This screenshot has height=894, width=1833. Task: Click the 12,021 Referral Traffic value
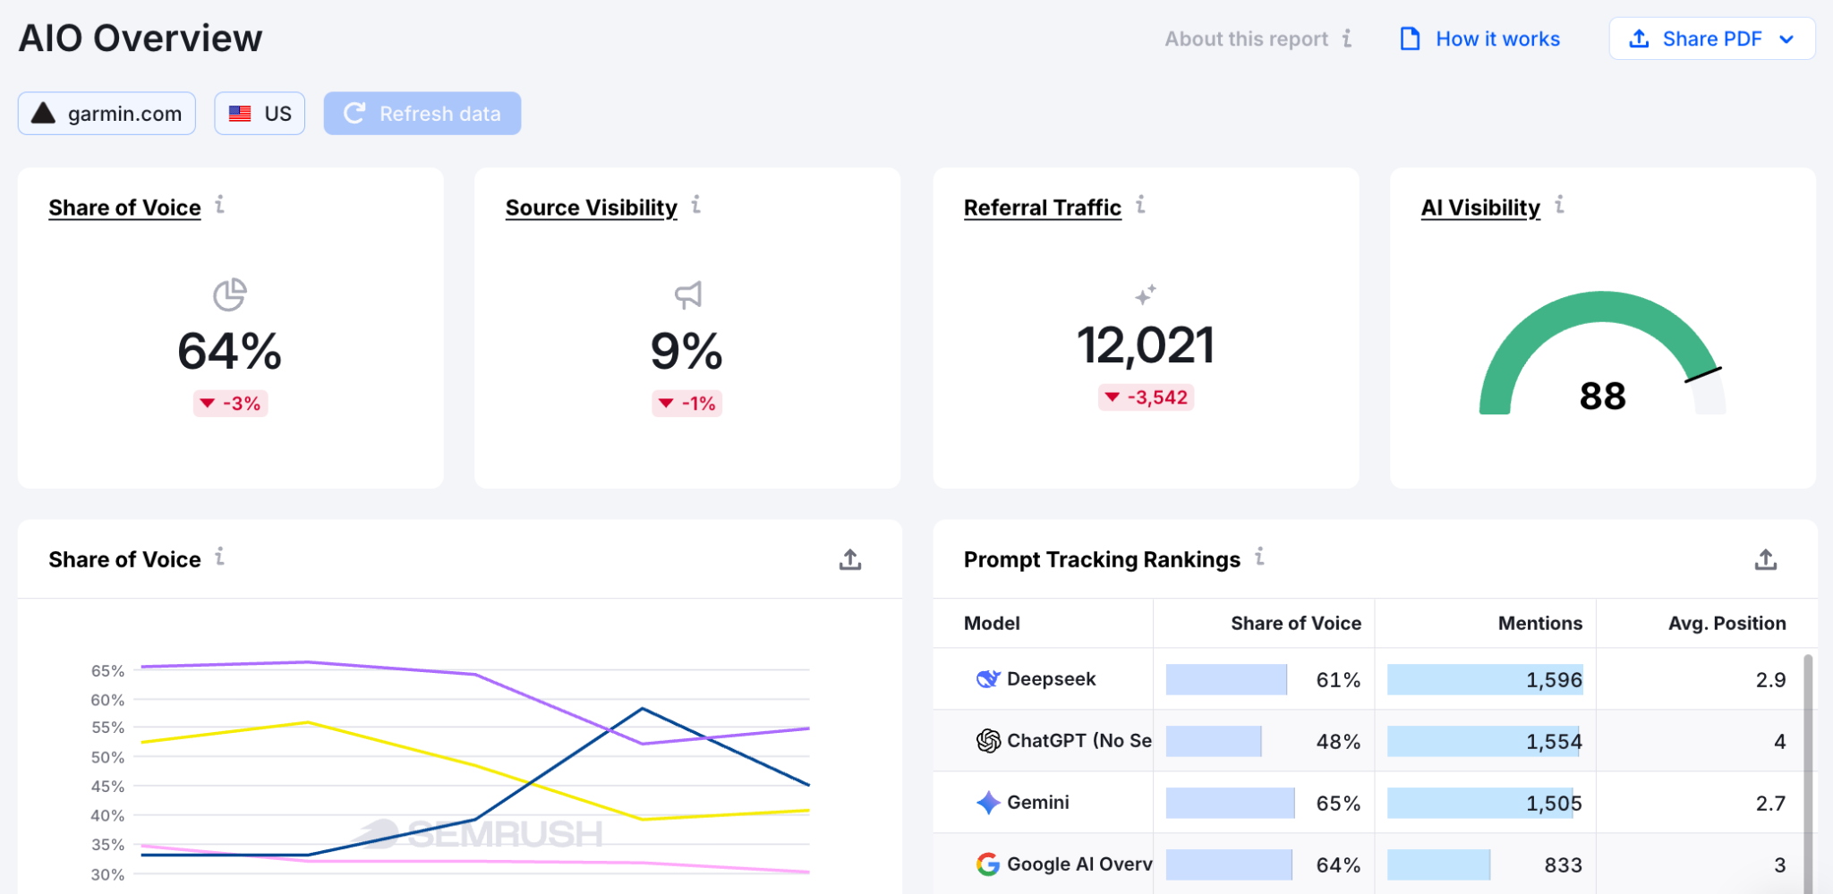point(1146,345)
